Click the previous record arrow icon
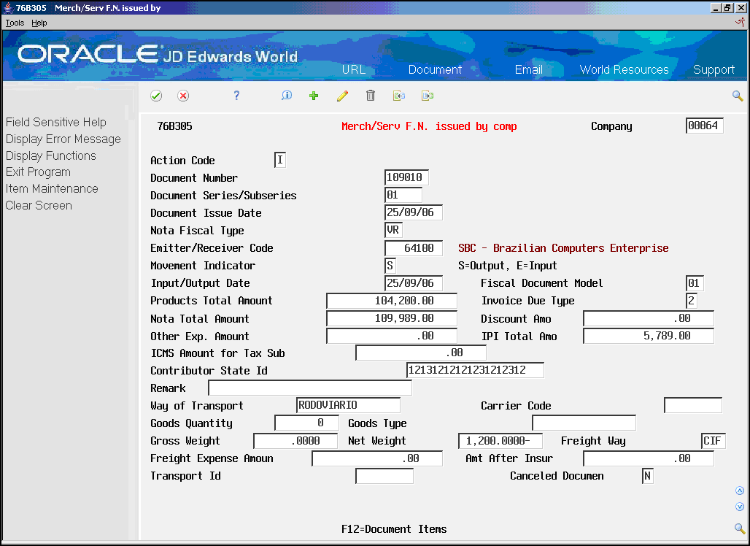Screen dimensions: 750x546 click(399, 96)
